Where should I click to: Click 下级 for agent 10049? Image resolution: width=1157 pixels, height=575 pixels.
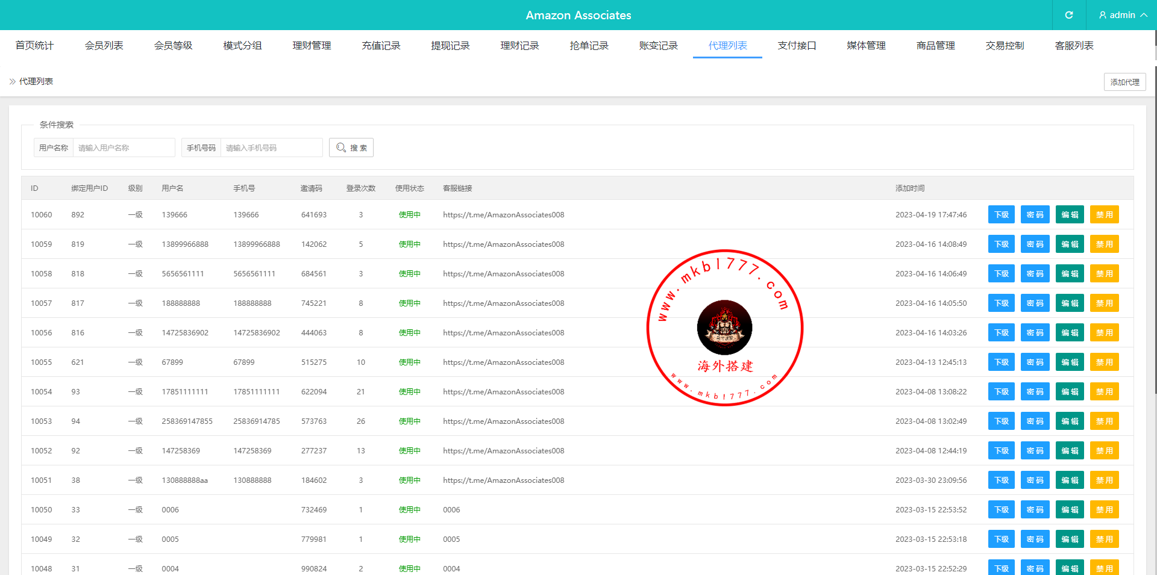[x=1002, y=539]
